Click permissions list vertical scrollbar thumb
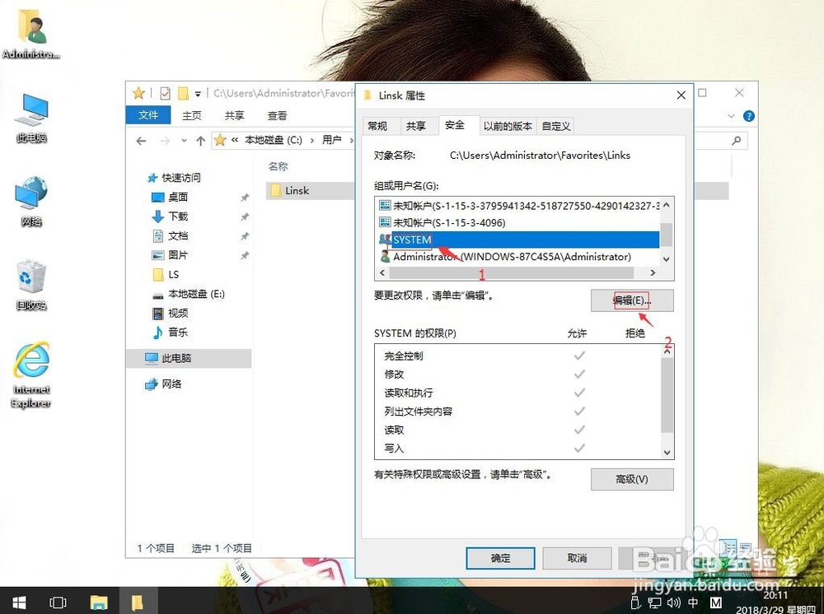Image resolution: width=824 pixels, height=614 pixels. tap(667, 395)
